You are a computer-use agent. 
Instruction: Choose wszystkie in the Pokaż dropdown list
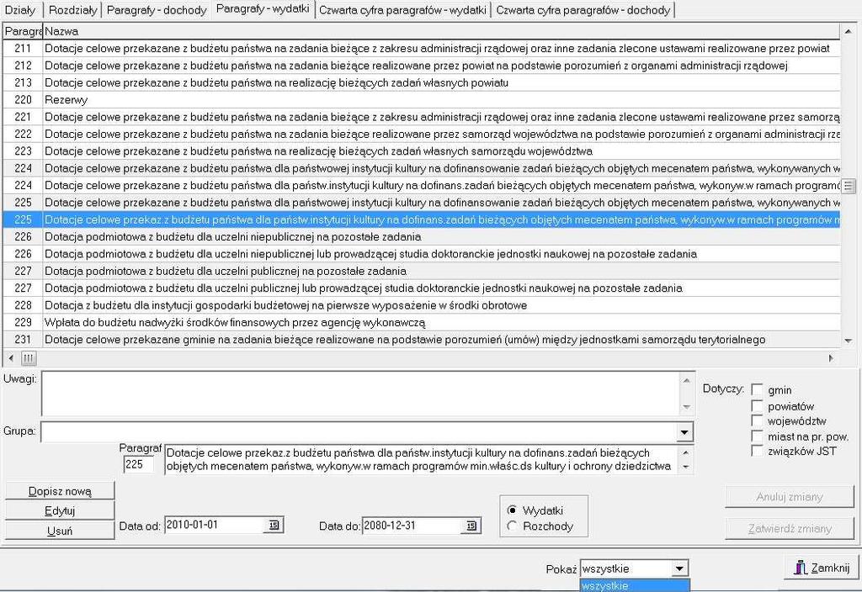coord(635,585)
